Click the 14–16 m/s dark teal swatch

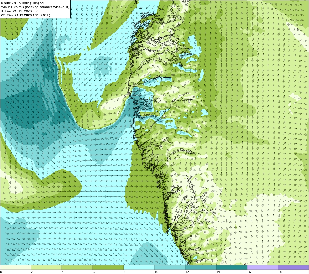tap(231, 268)
